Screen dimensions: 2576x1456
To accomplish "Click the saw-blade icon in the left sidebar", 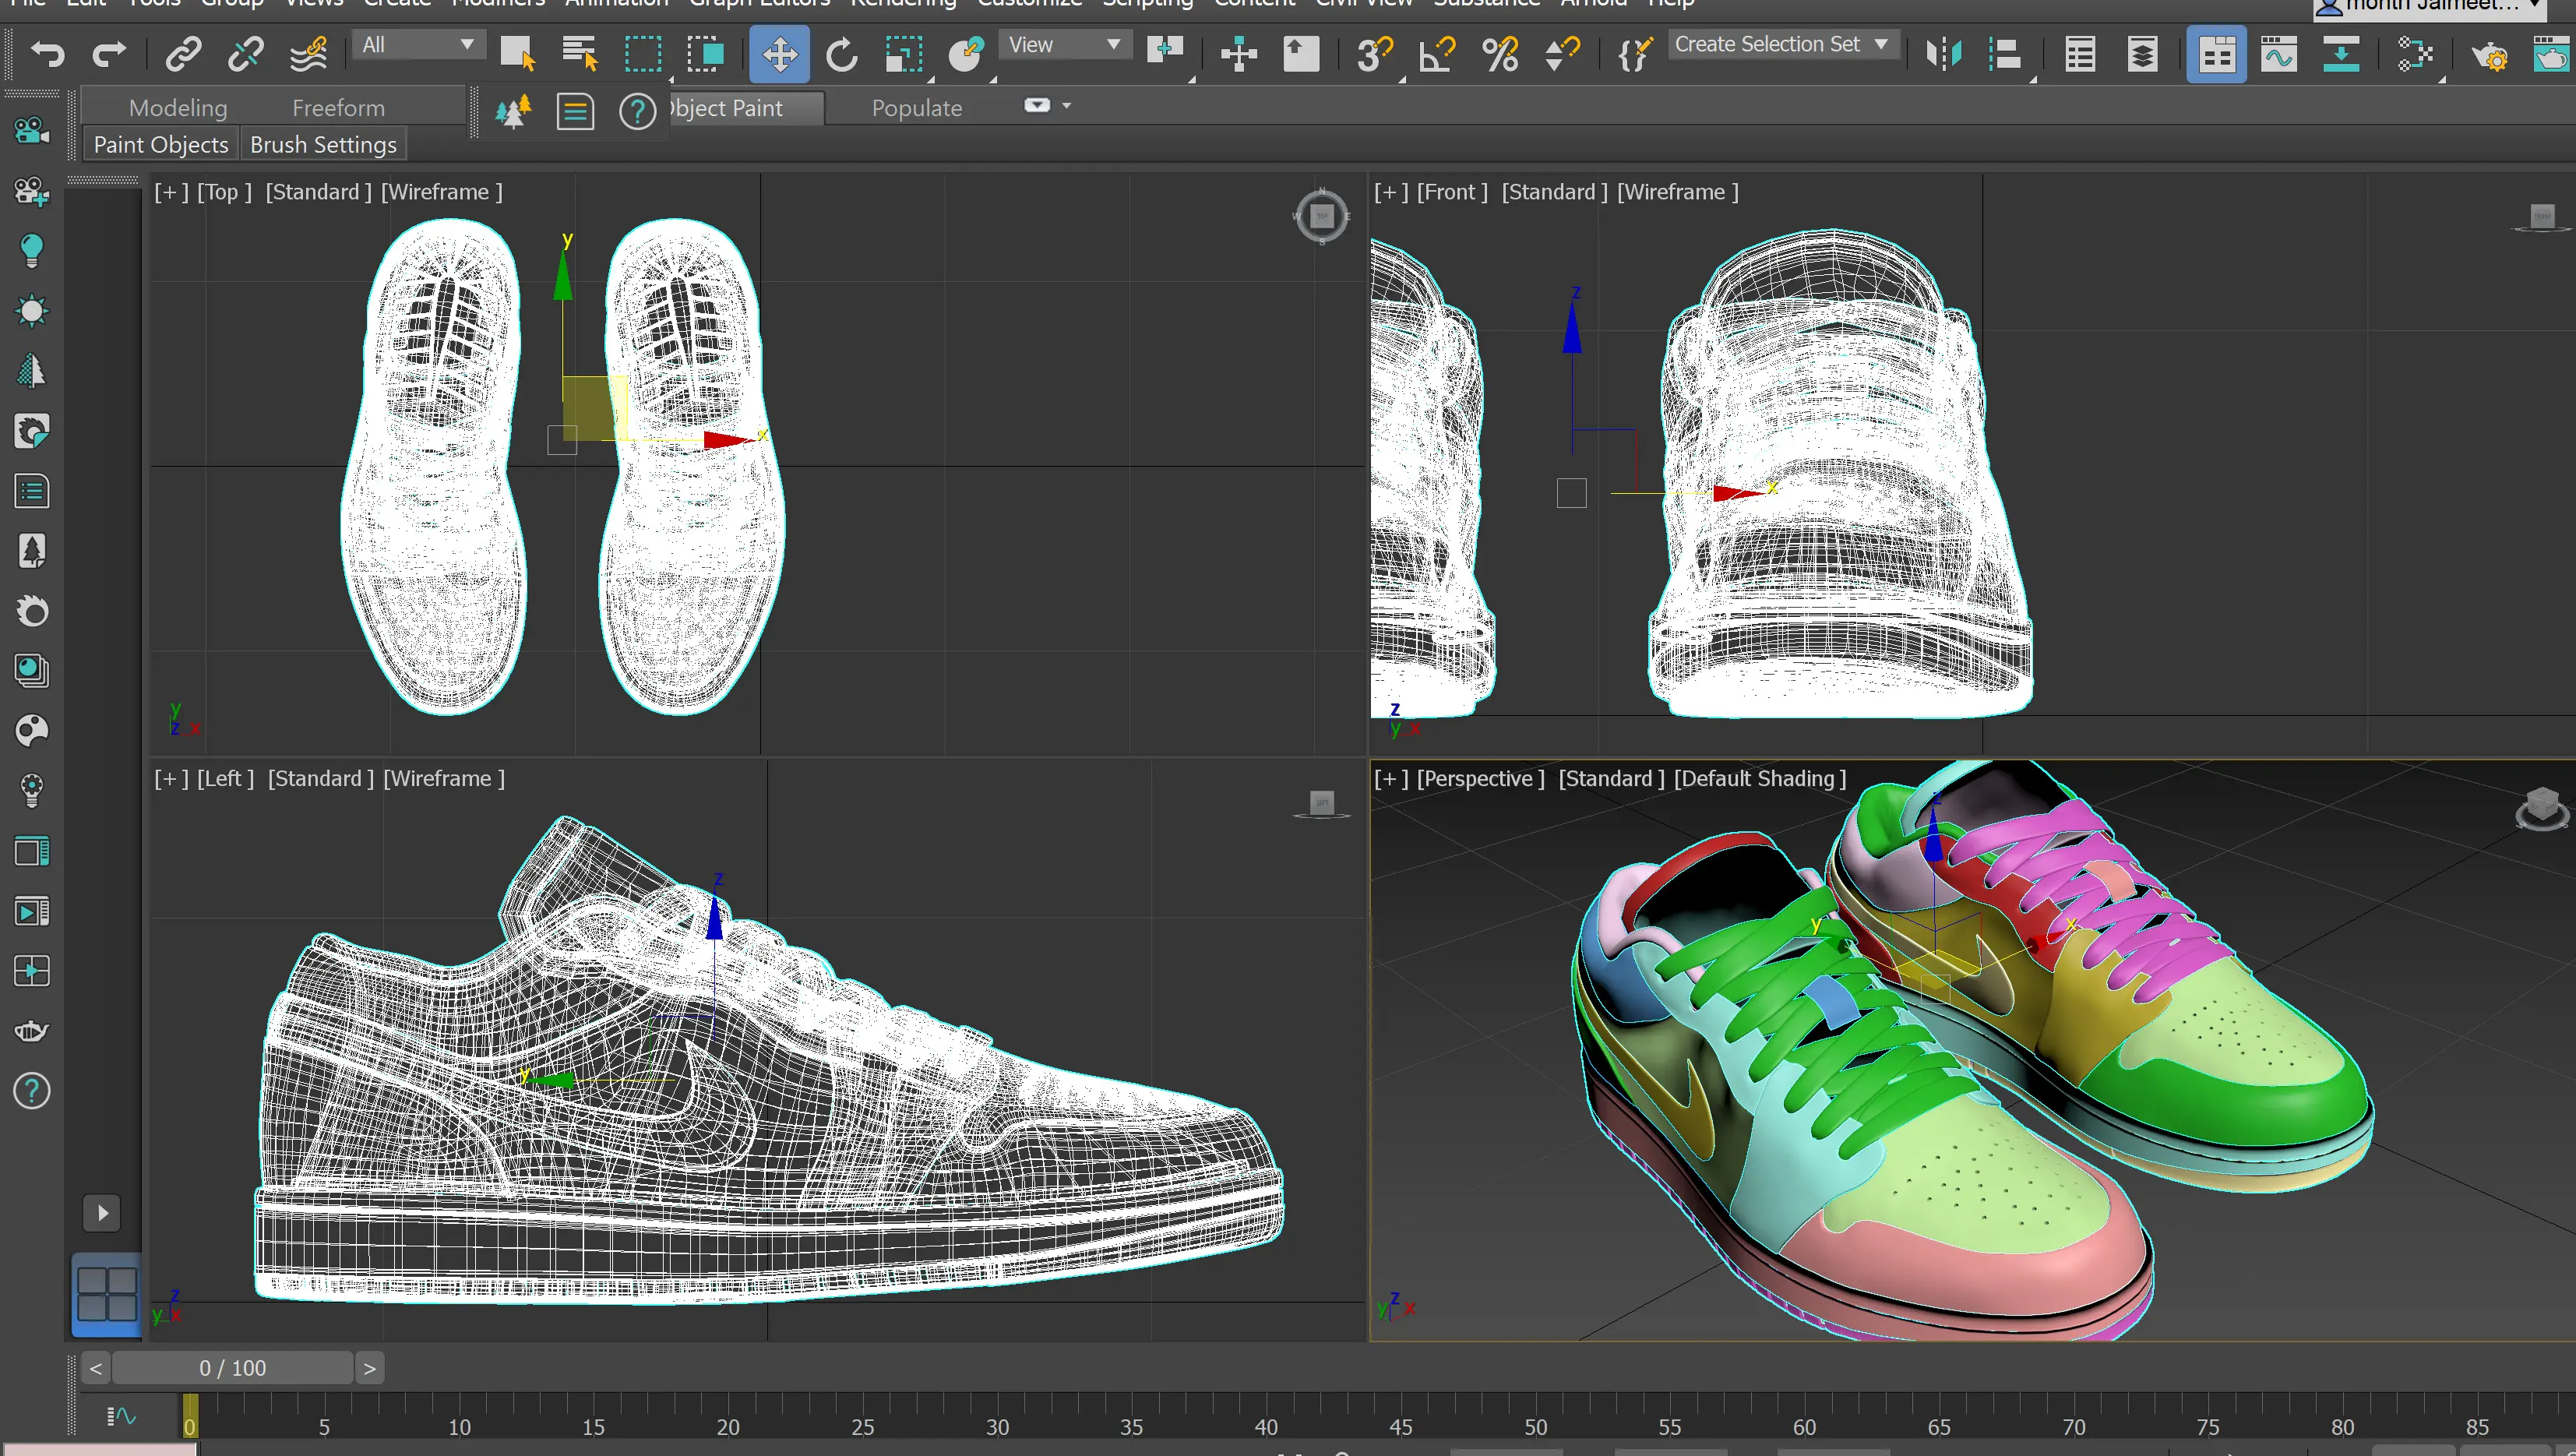I will (x=32, y=431).
